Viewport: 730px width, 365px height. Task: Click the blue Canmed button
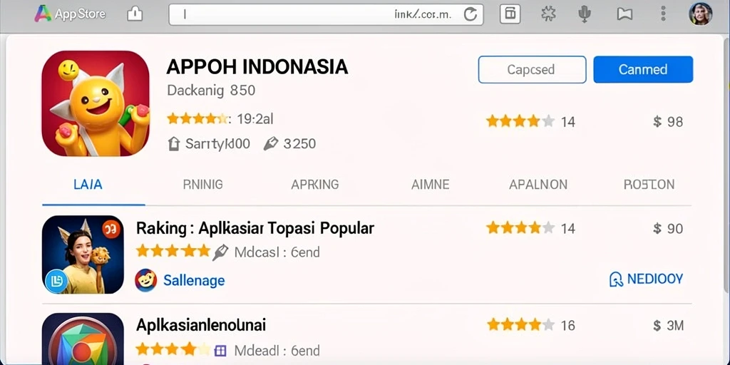click(643, 69)
